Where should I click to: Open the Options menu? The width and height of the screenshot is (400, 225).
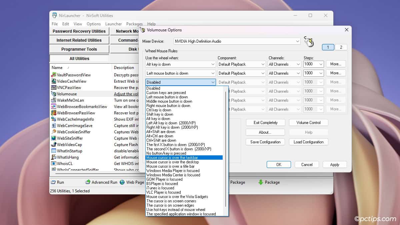click(94, 24)
